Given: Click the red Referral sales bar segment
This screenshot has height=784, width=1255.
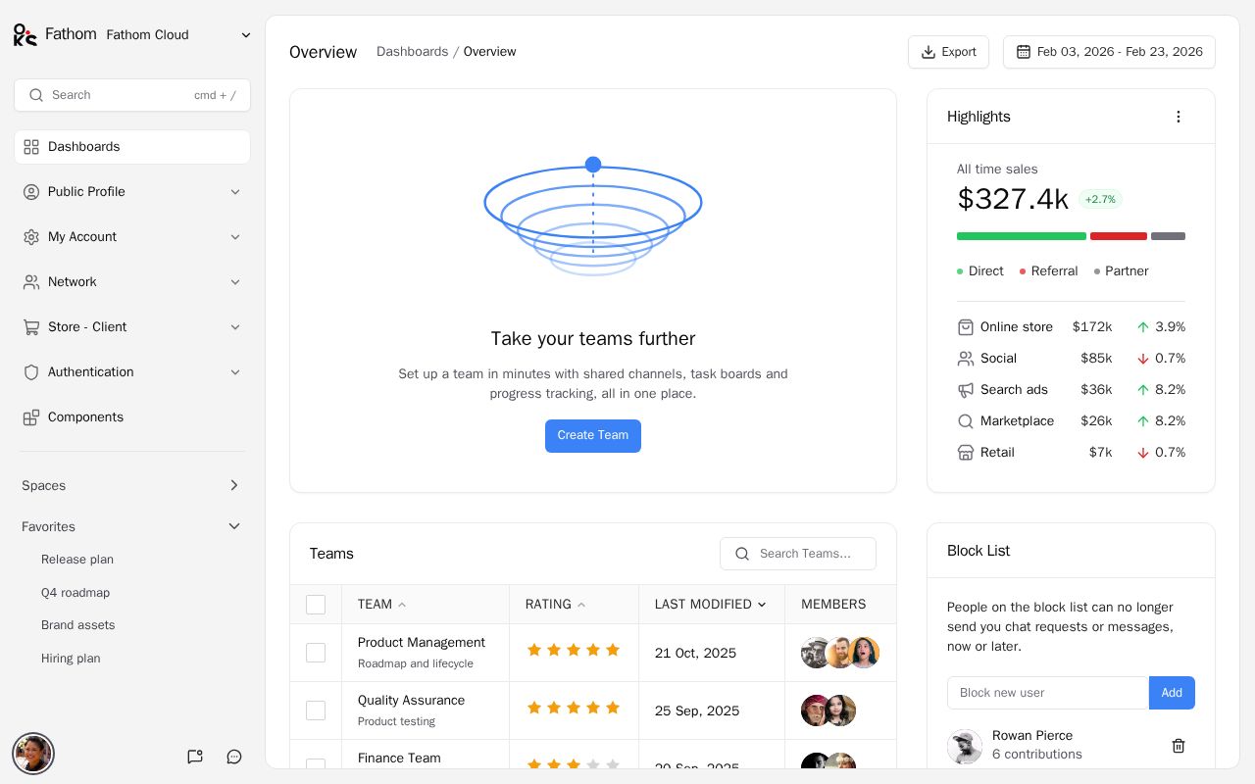Looking at the screenshot, I should coord(1119,236).
